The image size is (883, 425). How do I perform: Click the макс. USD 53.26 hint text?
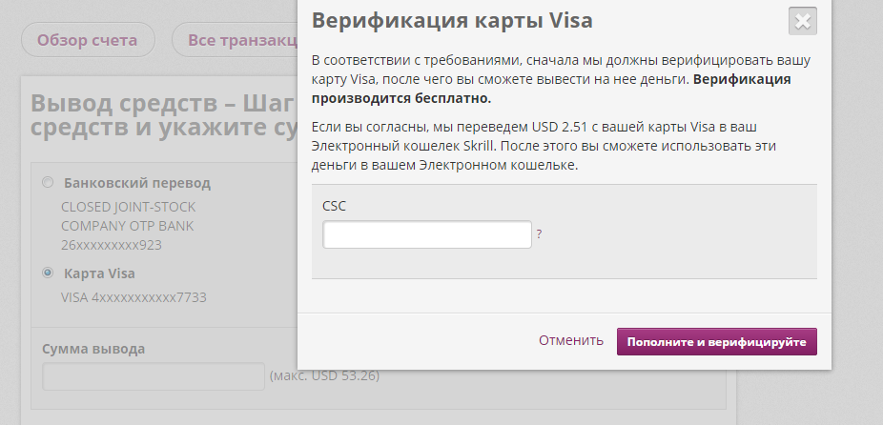tap(324, 376)
